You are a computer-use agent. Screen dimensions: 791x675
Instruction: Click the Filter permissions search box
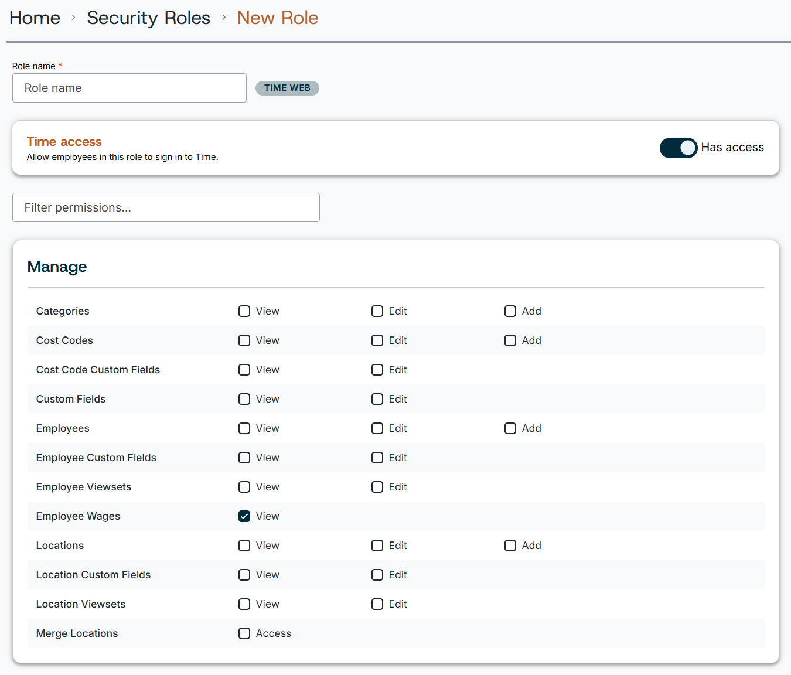166,207
